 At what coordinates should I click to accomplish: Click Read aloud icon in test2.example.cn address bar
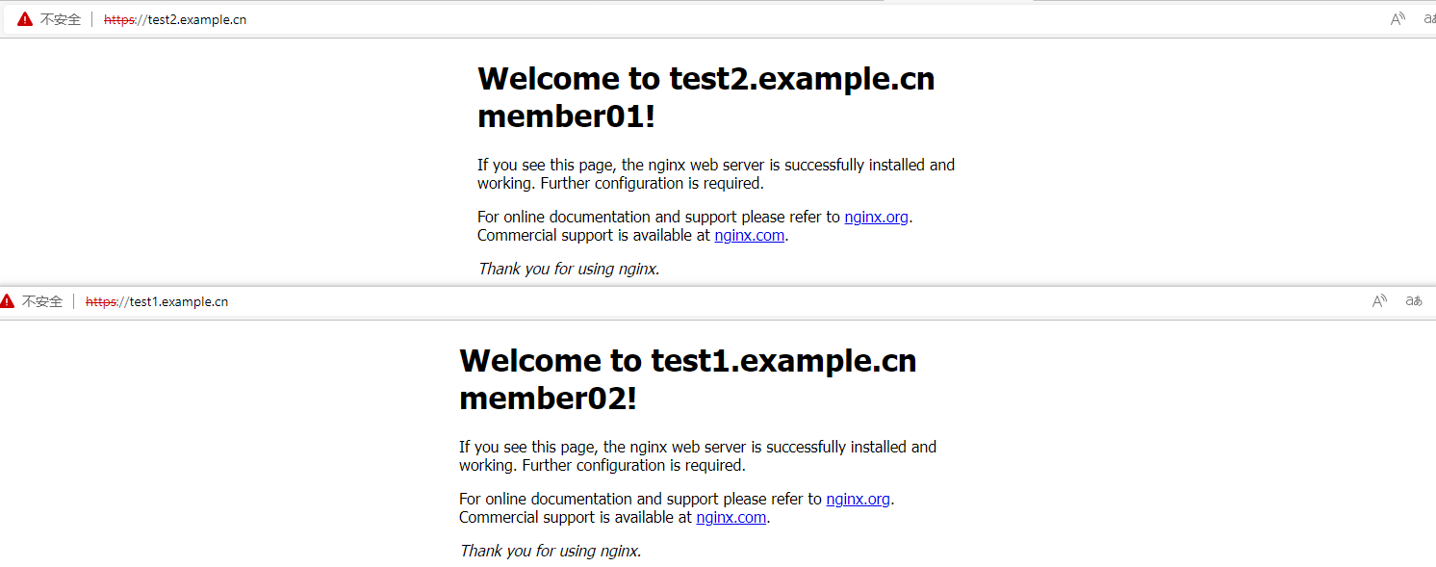[1398, 19]
